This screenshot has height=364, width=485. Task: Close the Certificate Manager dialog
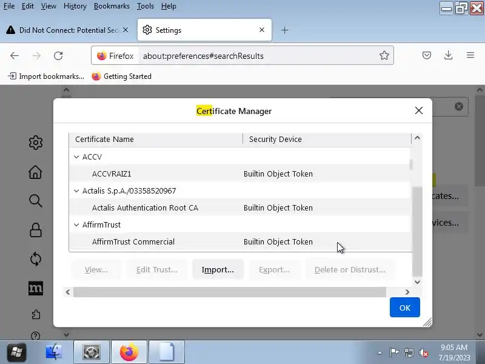pyautogui.click(x=418, y=110)
